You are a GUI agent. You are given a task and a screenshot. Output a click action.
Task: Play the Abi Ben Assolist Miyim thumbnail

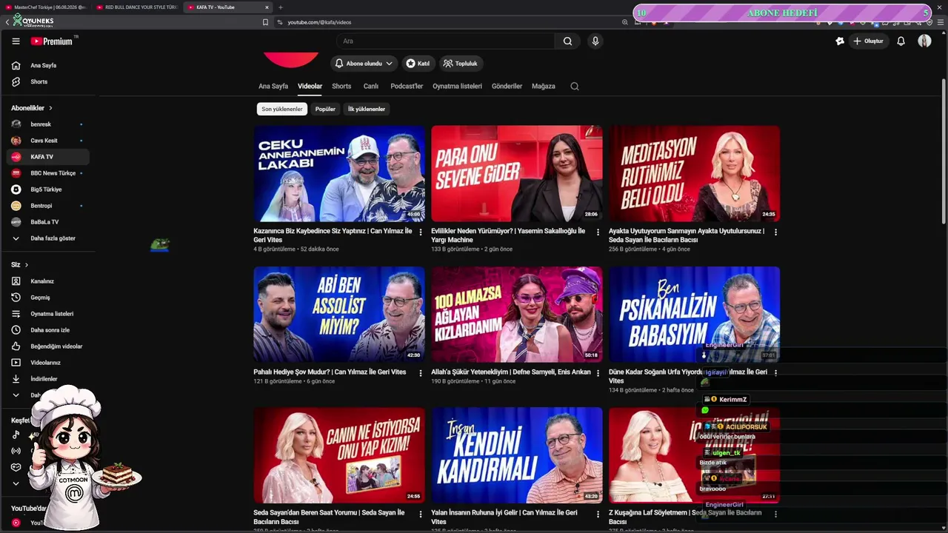coord(339,315)
